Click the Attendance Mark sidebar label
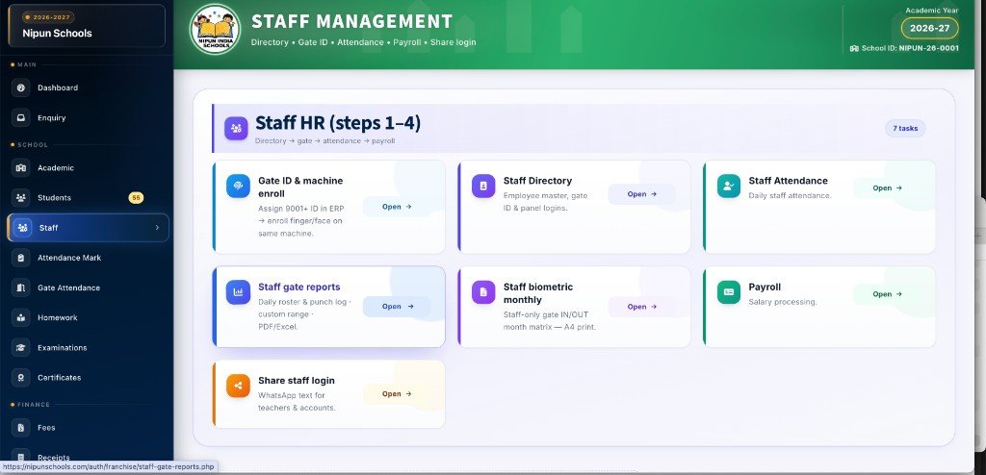 pyautogui.click(x=69, y=258)
